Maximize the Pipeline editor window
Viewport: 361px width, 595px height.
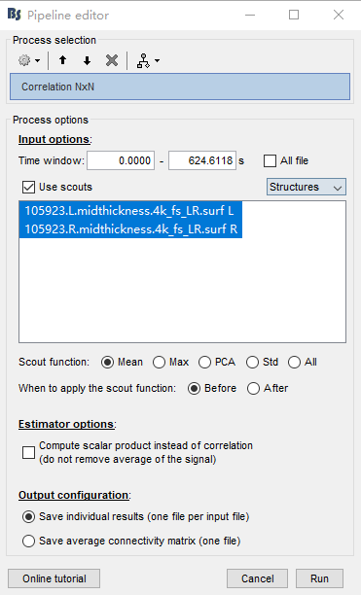(x=294, y=15)
